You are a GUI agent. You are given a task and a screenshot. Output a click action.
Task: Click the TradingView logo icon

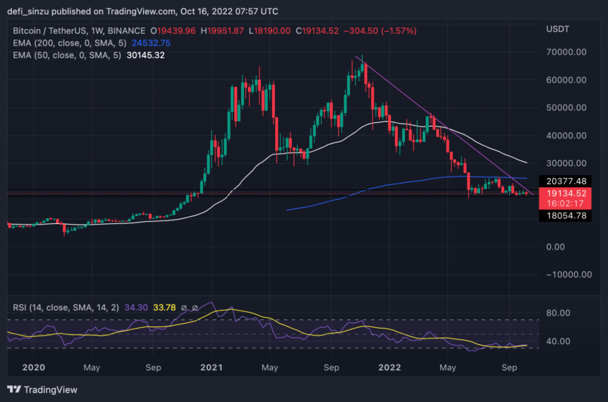click(x=14, y=389)
